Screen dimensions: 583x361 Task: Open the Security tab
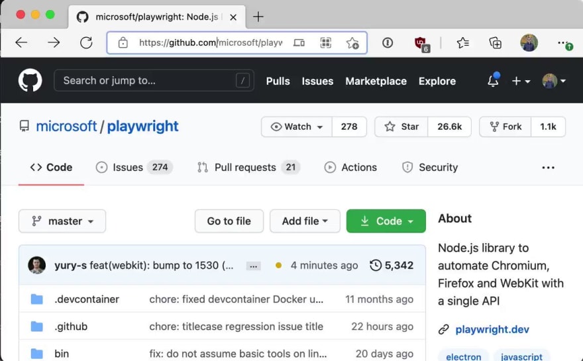point(430,168)
